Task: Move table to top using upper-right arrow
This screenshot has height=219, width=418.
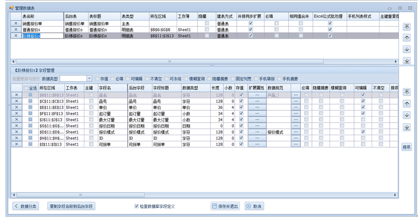Action: click(406, 27)
